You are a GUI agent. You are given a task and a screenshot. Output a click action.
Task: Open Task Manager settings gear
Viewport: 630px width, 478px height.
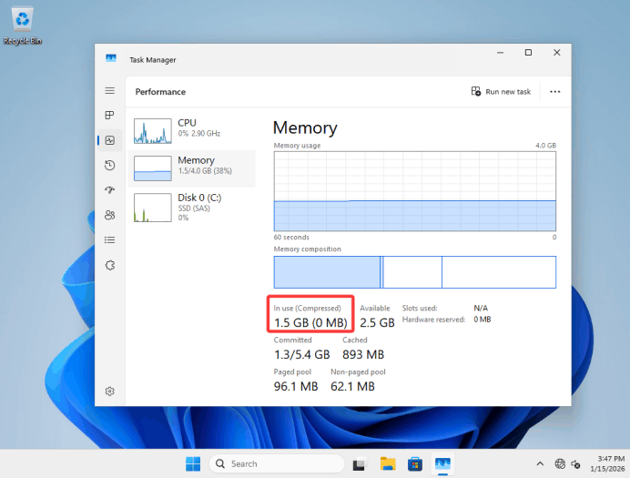pyautogui.click(x=109, y=392)
